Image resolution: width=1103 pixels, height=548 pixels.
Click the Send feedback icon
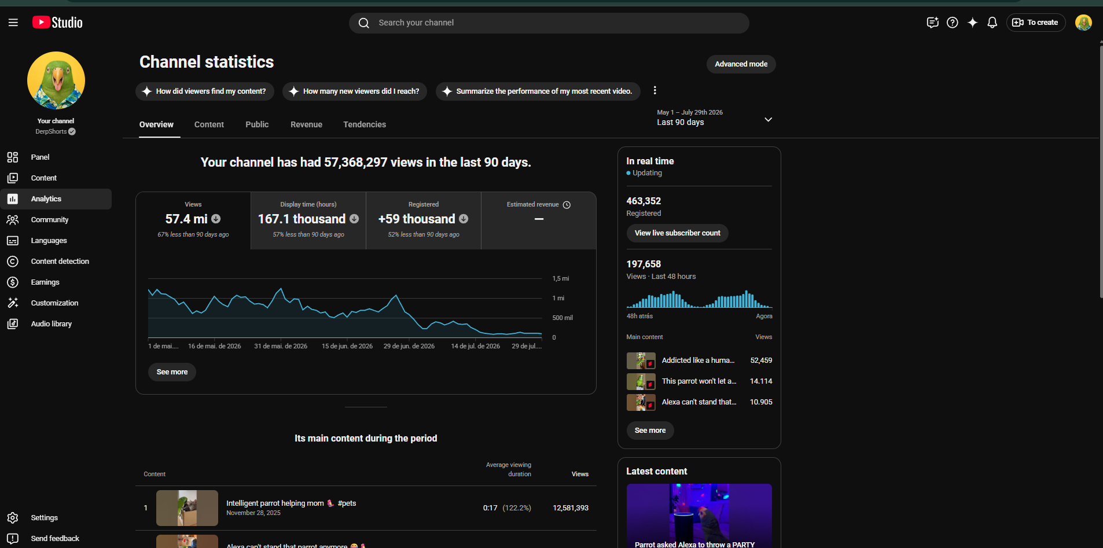13,539
